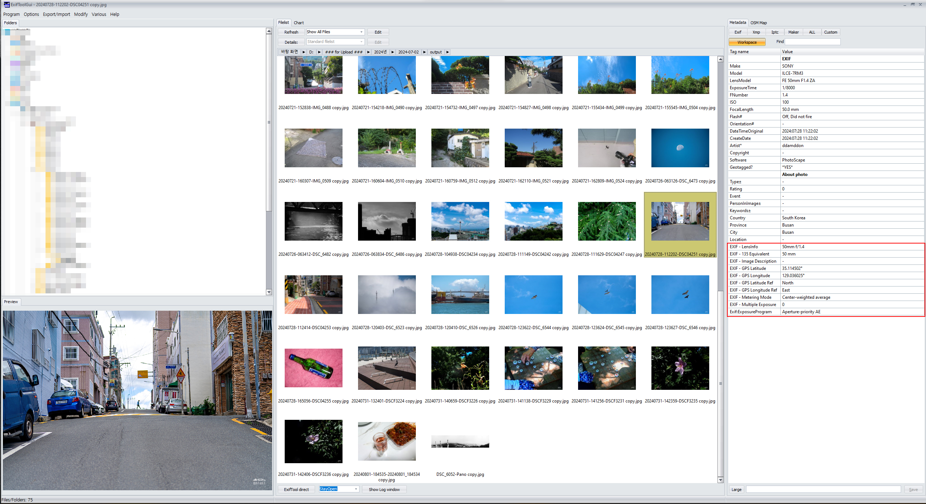Image resolution: width=926 pixels, height=504 pixels.
Task: Expand the arrow after '### for Upload ###'
Action: [369, 52]
